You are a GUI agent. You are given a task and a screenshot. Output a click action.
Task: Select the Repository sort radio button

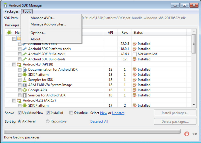pyautogui.click(x=48, y=121)
